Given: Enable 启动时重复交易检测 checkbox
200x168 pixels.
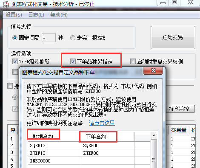Looking at the screenshot, I should pos(133,62).
